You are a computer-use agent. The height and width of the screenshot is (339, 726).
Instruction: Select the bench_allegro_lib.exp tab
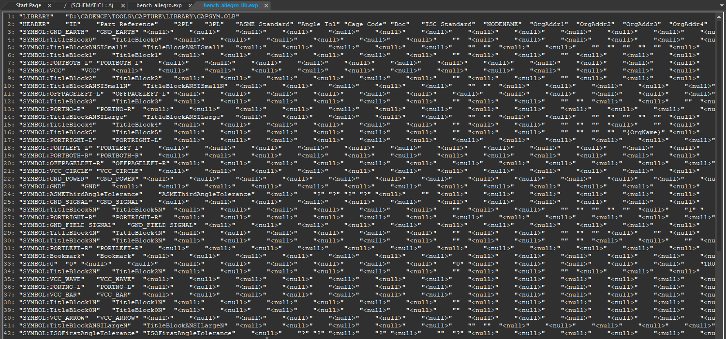coord(230,5)
